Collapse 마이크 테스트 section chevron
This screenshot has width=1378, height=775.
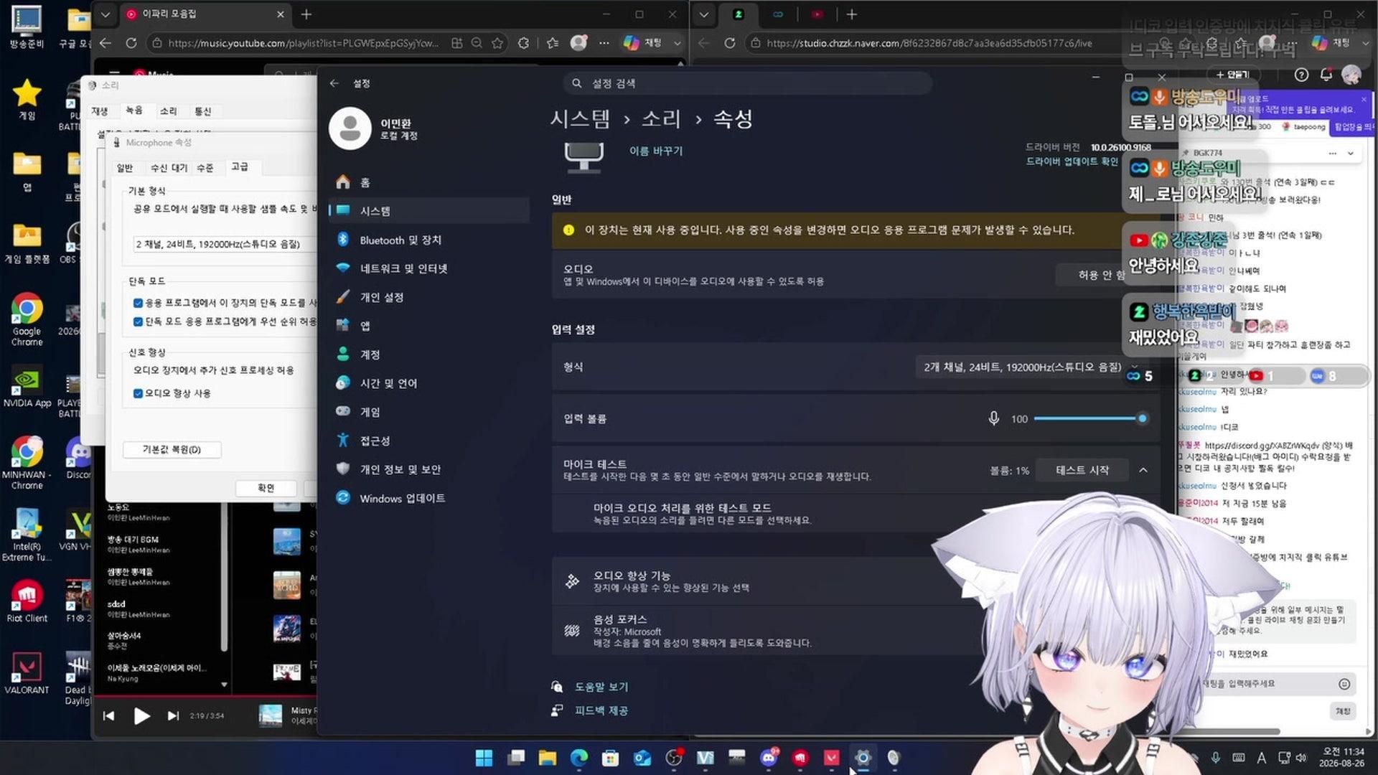coord(1143,470)
